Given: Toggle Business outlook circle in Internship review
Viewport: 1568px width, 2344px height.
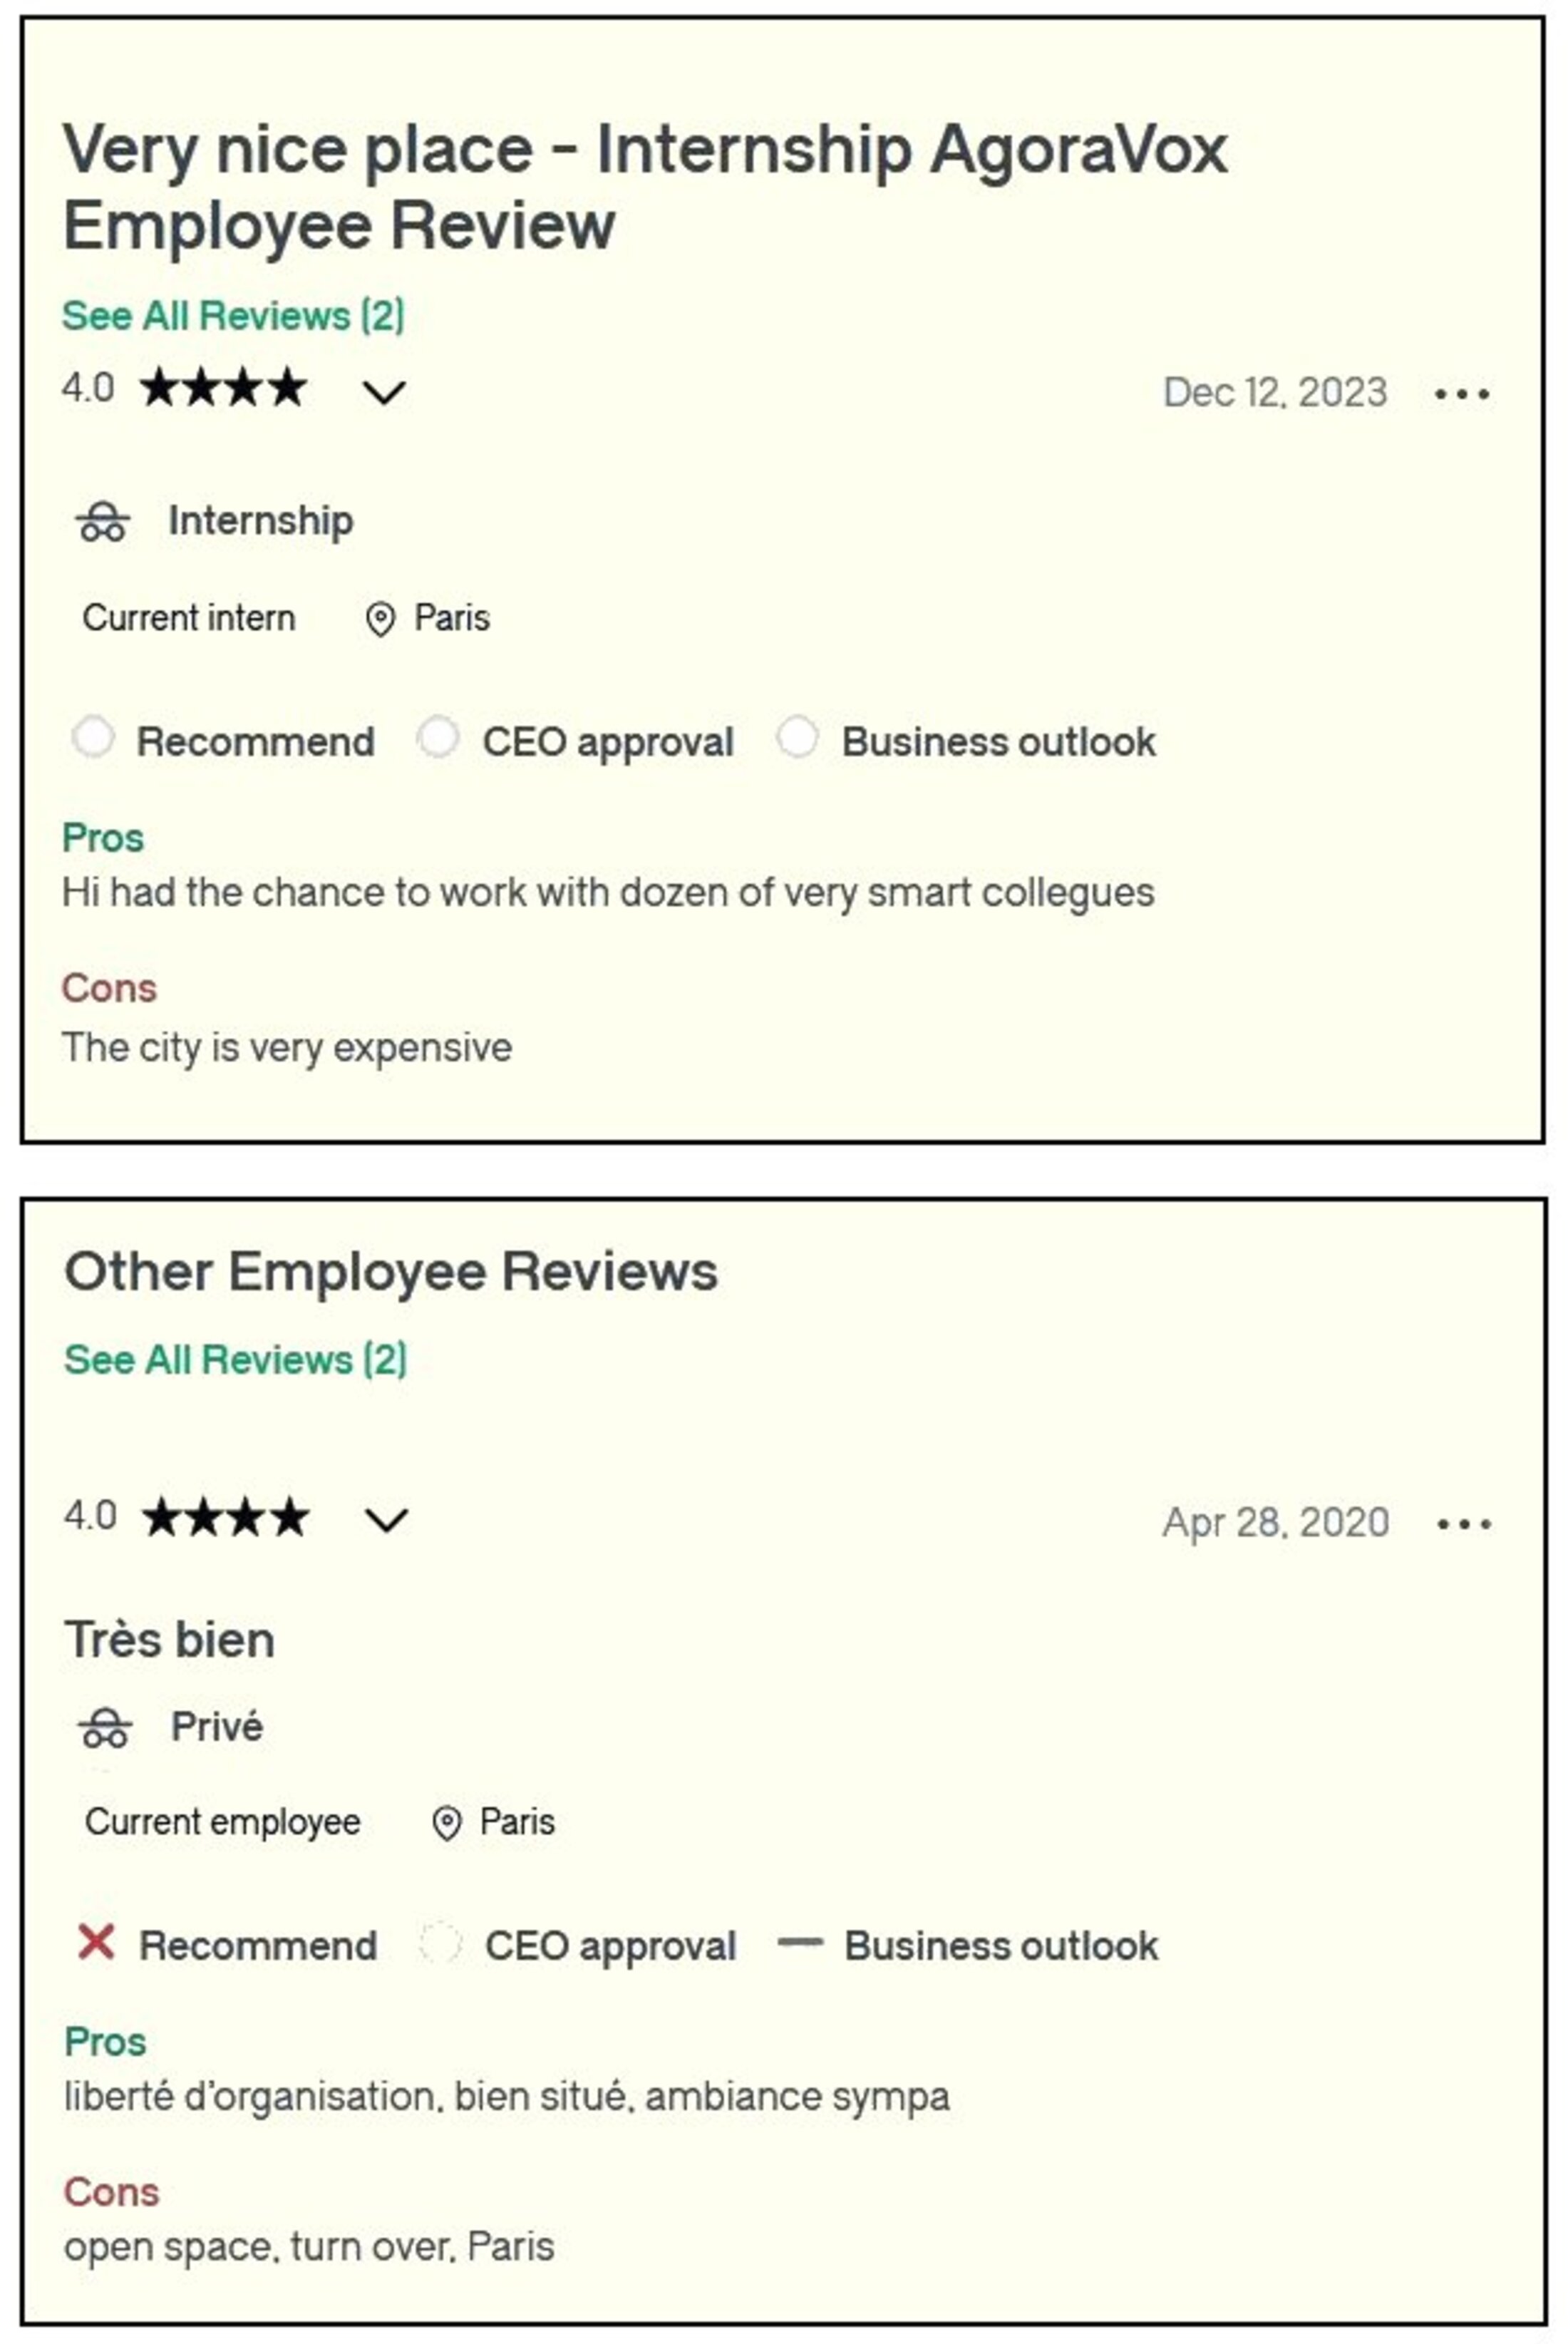Looking at the screenshot, I should (x=797, y=738).
